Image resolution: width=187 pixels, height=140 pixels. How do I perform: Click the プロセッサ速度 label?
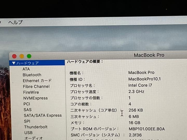click(x=84, y=92)
